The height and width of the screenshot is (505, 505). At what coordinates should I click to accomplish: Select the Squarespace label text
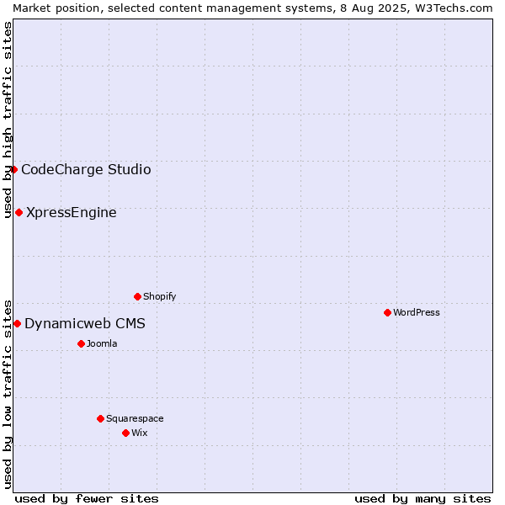click(x=135, y=418)
